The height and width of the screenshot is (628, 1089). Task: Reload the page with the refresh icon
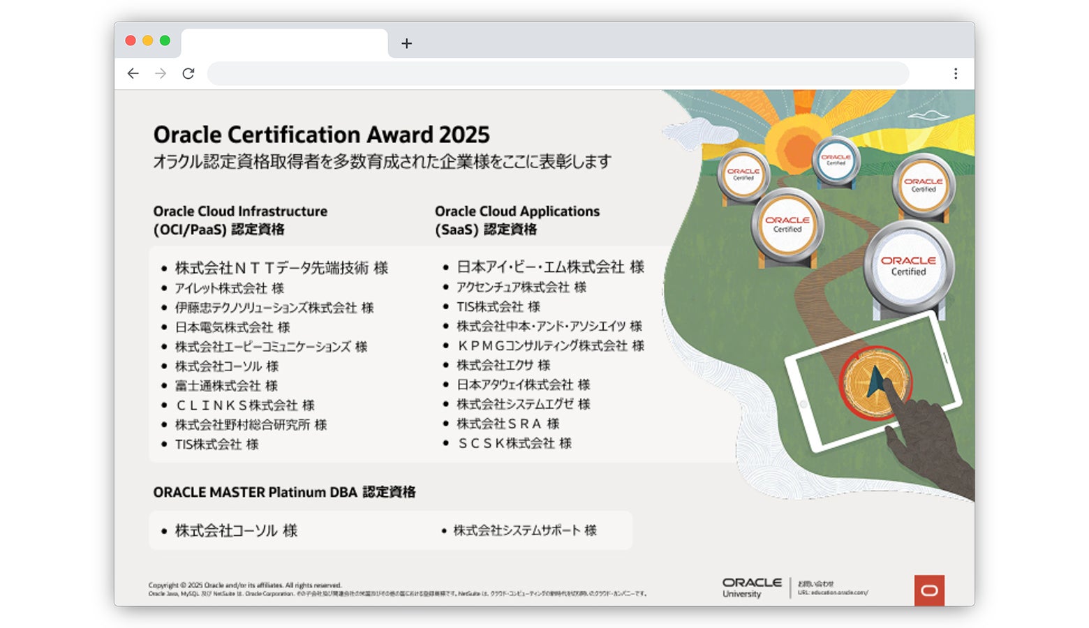click(188, 73)
